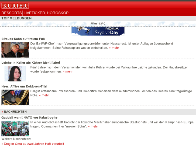Viewport: 196px width, 147px height.
Task: Click the Gaddafi Audiobotschaft summary text
Action: [x=112, y=124]
